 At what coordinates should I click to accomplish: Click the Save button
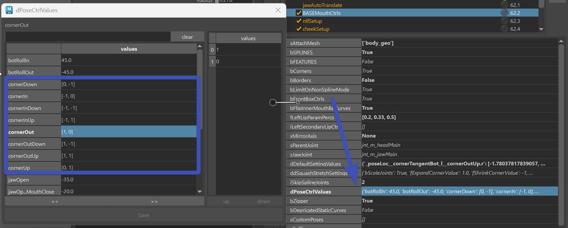point(143,215)
